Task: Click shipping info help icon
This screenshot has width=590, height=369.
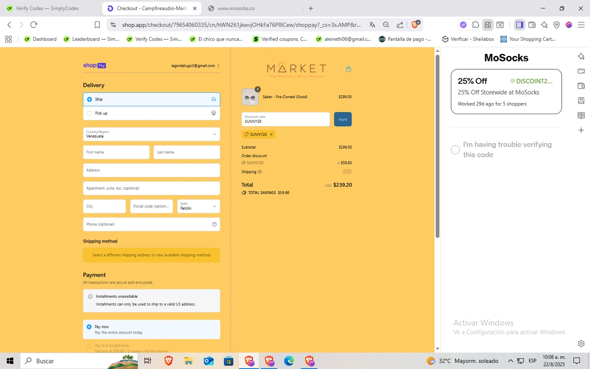Action: point(260,172)
